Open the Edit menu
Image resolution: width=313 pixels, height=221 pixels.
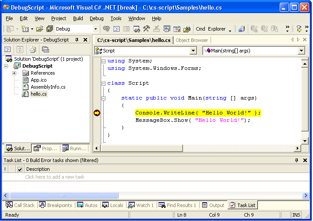[24, 18]
